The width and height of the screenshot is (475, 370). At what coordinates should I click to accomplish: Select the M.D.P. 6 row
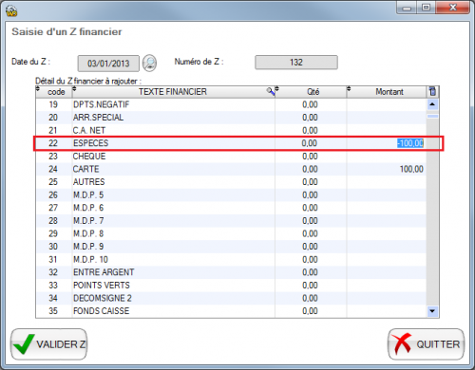coord(231,208)
